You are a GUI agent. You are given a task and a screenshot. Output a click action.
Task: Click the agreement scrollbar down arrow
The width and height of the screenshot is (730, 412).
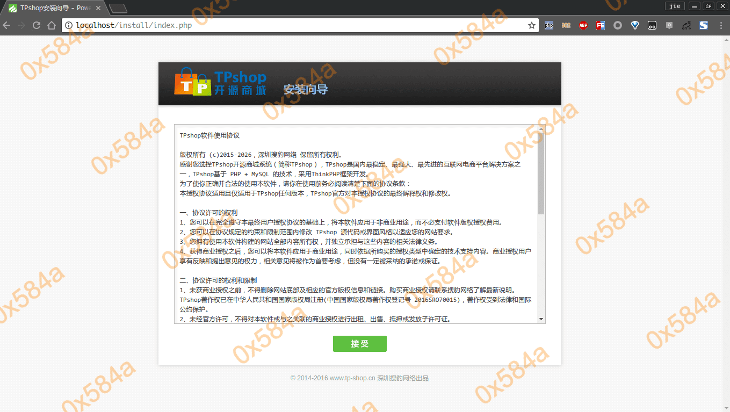tap(541, 319)
